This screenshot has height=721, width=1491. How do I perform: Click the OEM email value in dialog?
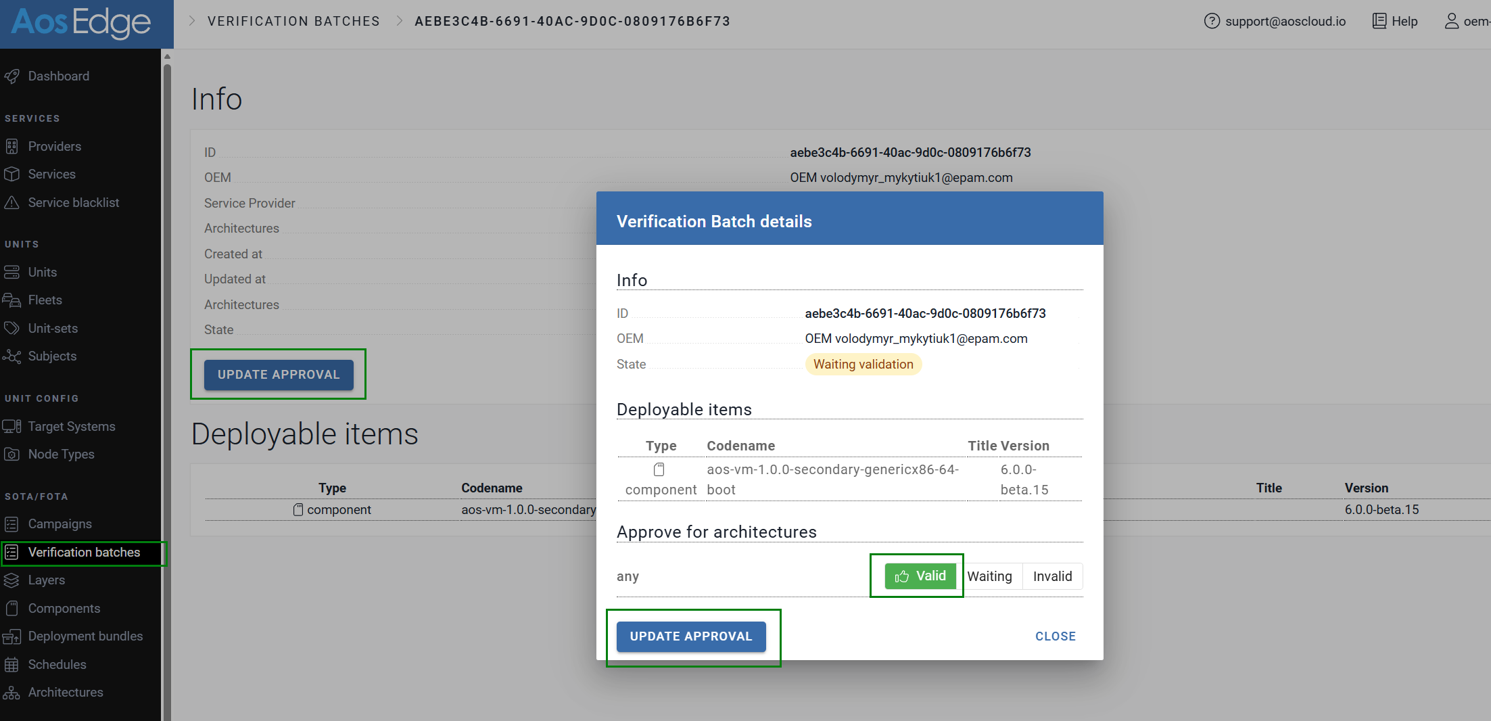916,338
